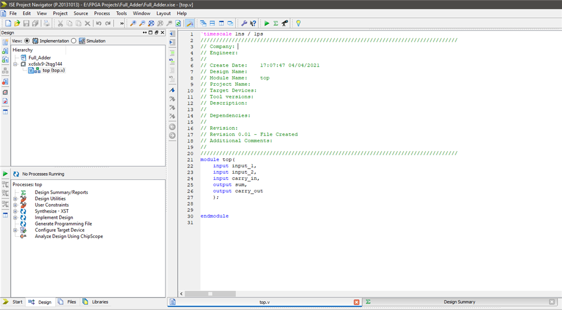Click the Design Summary sigma toolbar icon
This screenshot has height=310, width=562.
[276, 23]
